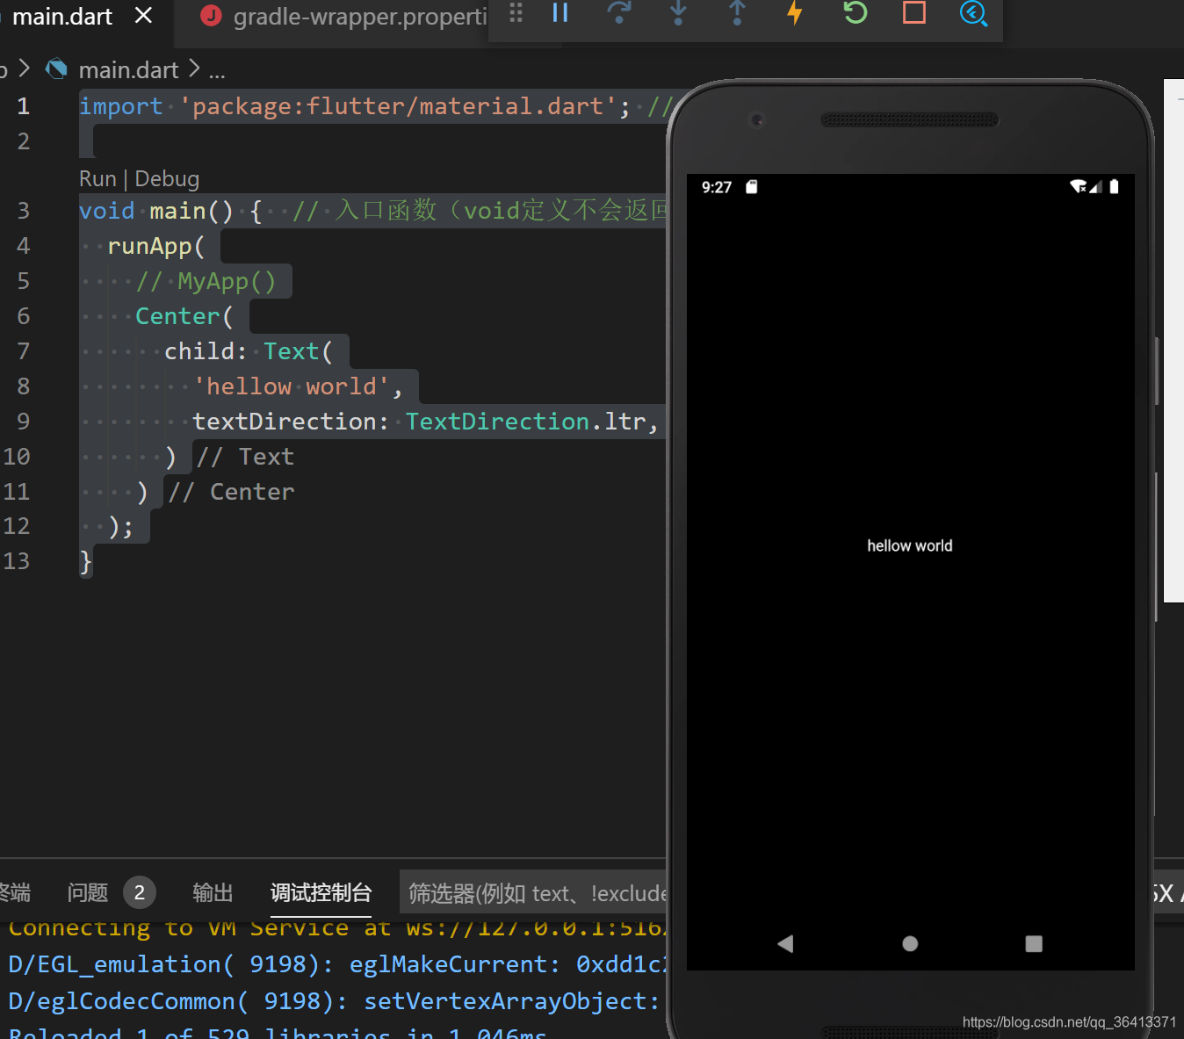Viewport: 1184px width, 1039px height.
Task: Stop the debug session
Action: (x=914, y=12)
